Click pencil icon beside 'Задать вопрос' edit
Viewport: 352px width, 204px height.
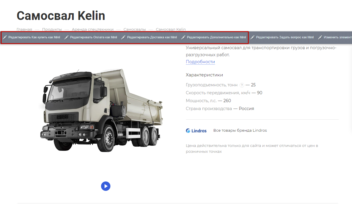coord(252,37)
